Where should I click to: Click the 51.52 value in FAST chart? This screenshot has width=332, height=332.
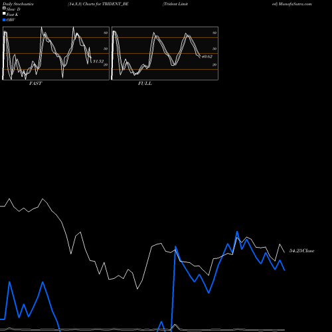[x=98, y=61]
